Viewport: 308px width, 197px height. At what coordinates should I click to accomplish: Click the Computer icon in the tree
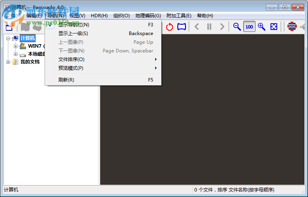pyautogui.click(x=15, y=38)
